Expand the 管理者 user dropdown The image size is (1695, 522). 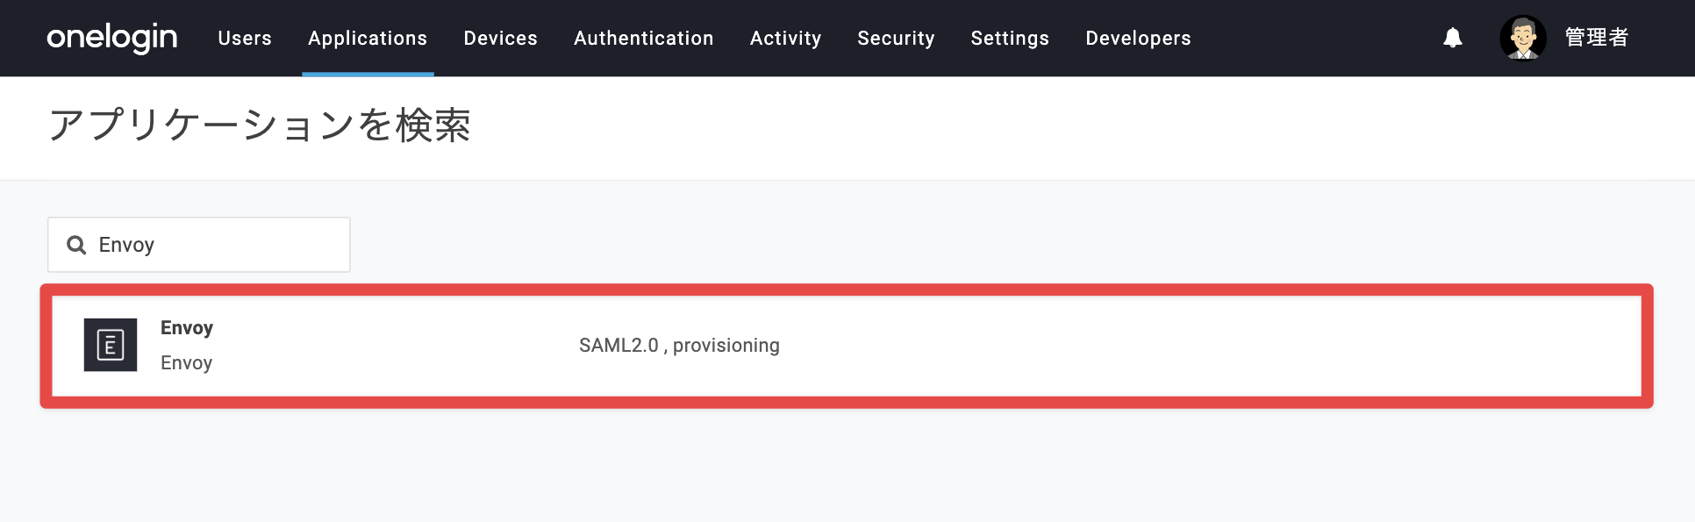pos(1597,38)
